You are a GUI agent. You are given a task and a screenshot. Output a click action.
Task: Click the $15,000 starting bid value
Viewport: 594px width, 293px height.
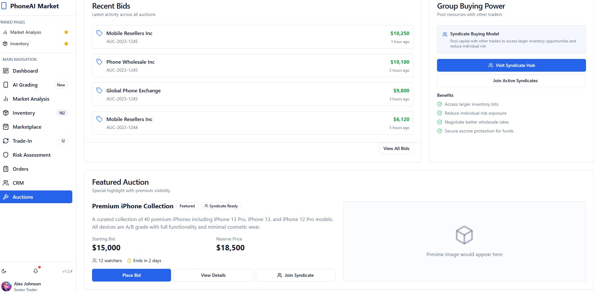pos(106,248)
